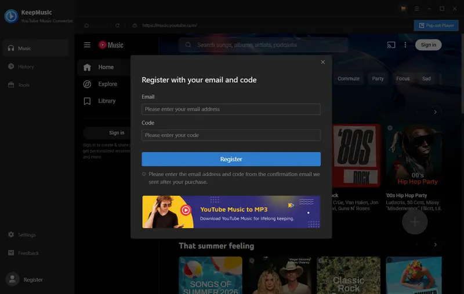
Task: Click the user avatar icon
Action: (x=12, y=279)
